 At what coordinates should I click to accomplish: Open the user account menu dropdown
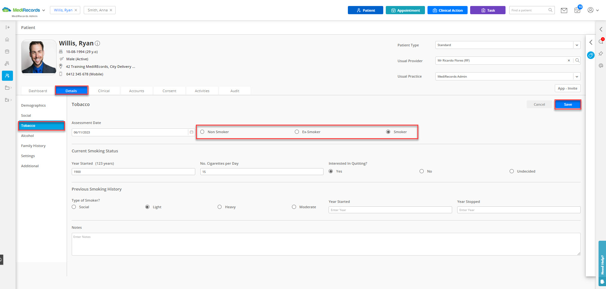pyautogui.click(x=593, y=10)
